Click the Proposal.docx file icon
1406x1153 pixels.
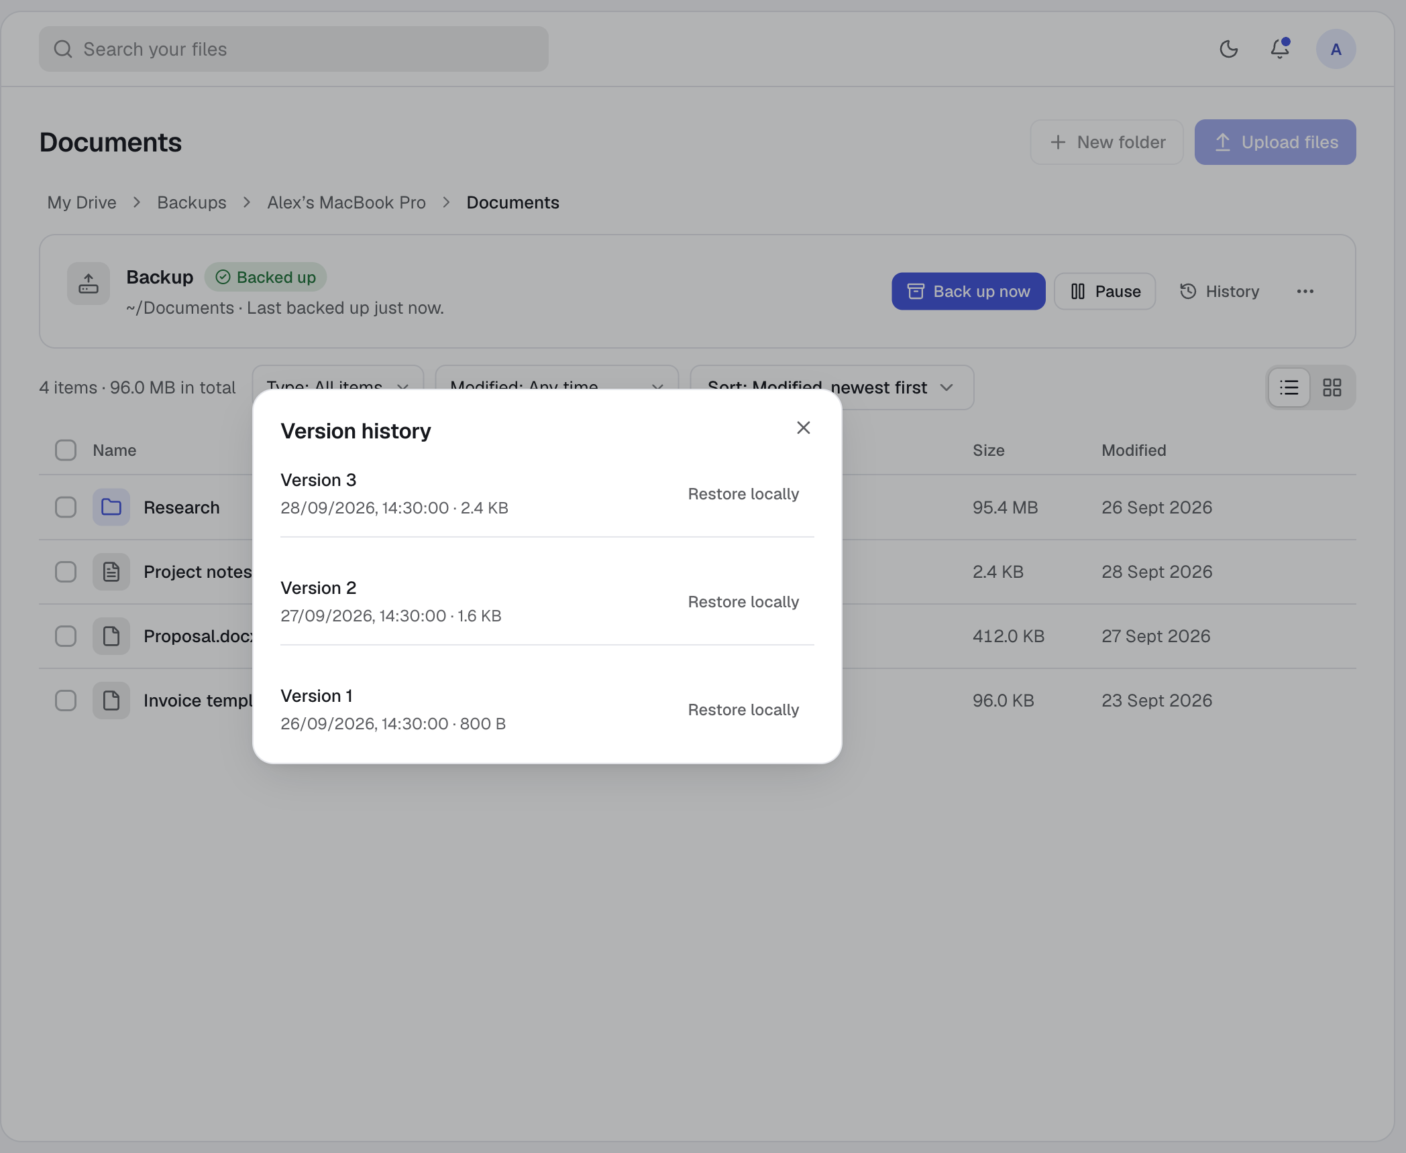(x=111, y=636)
